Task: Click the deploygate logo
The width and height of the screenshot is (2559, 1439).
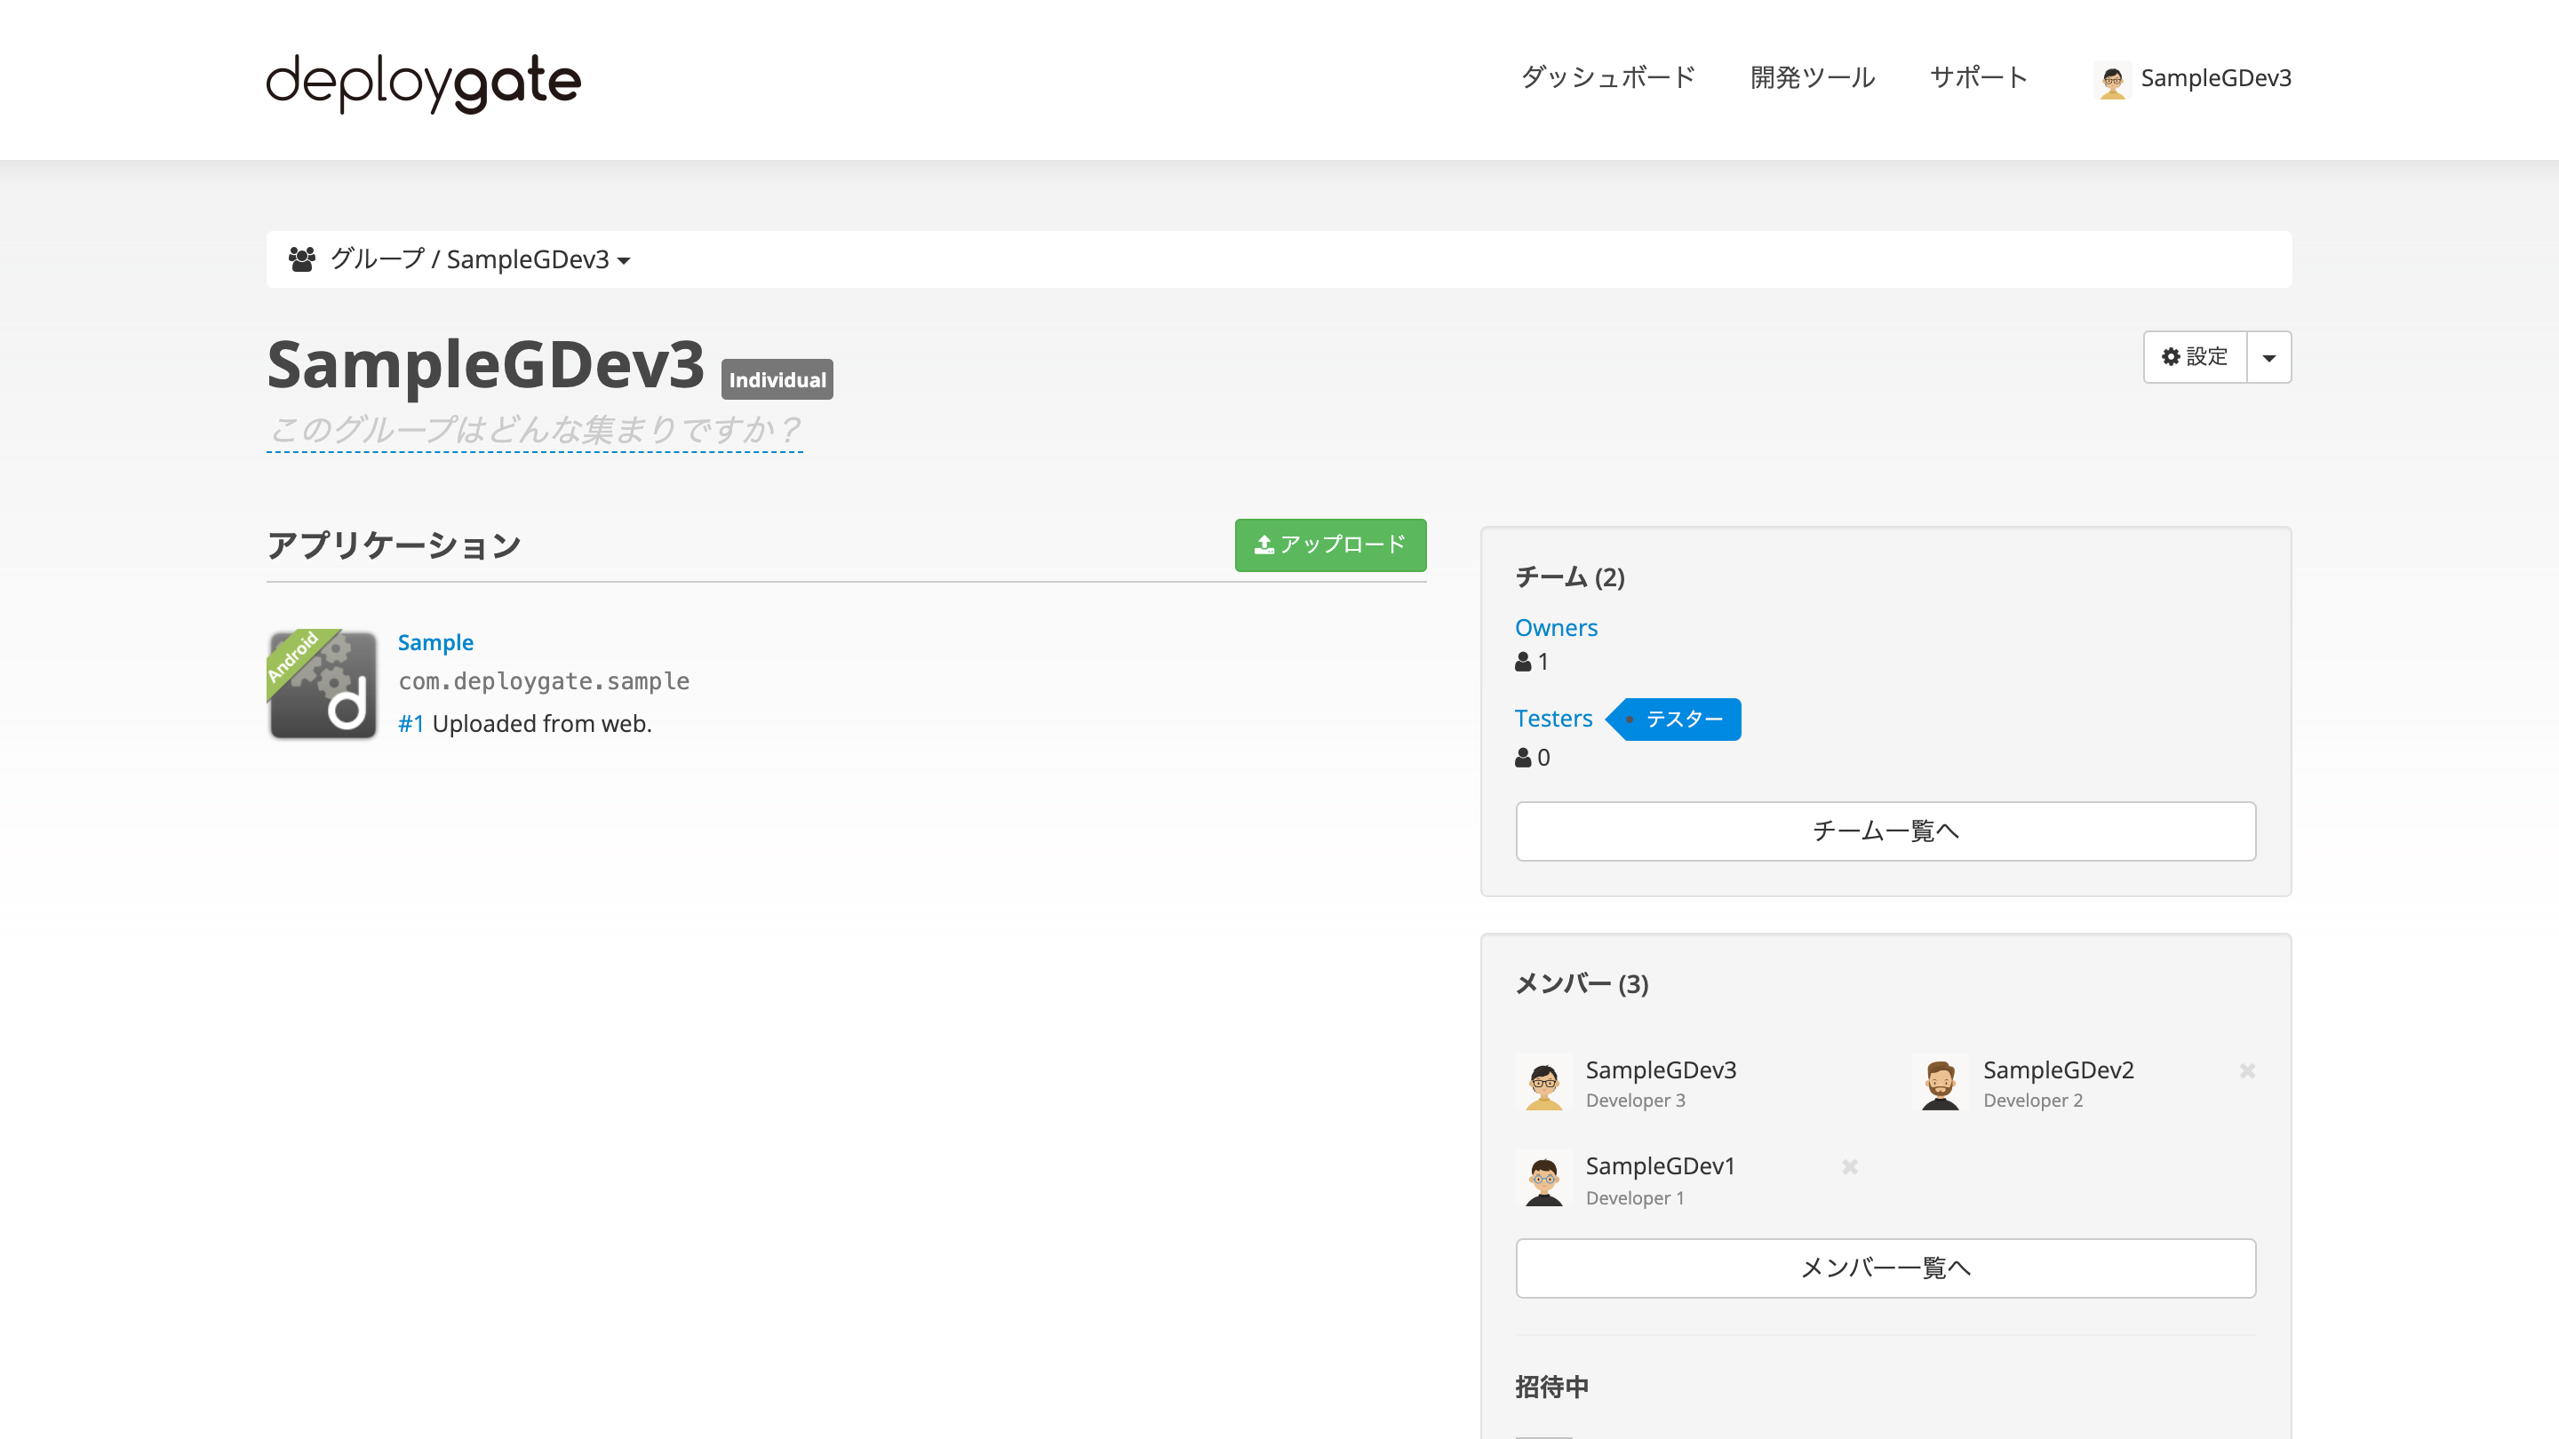Action: 422,83
